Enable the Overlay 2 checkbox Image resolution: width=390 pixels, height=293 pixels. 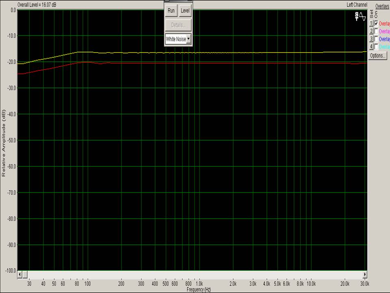coord(376,31)
